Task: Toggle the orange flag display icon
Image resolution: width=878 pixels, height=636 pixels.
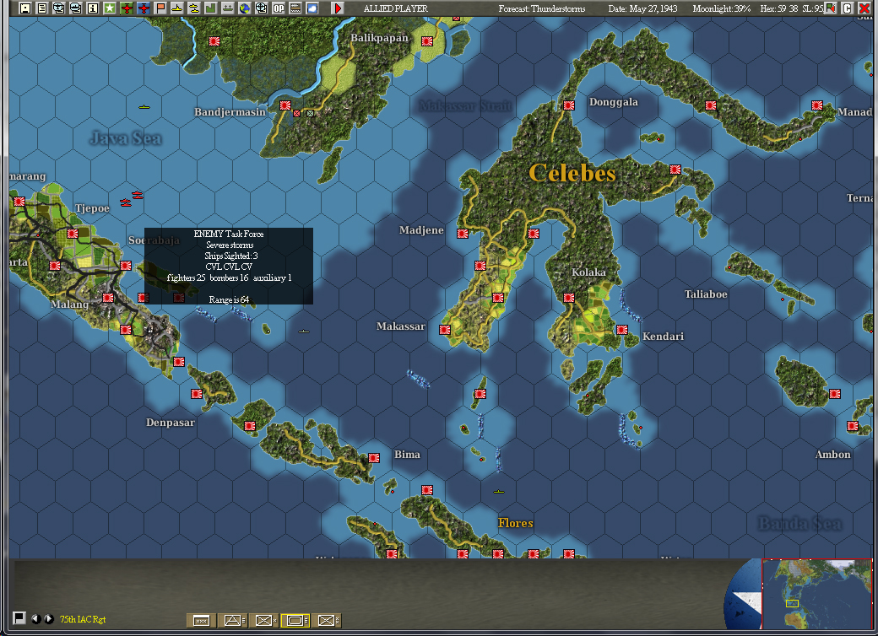Action: 160,8
